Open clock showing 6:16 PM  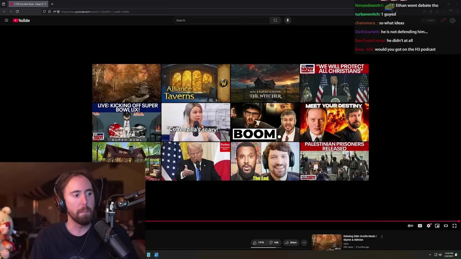[449, 255]
